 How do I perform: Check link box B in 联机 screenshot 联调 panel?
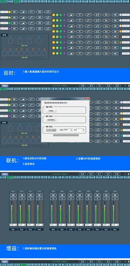pos(20,129)
